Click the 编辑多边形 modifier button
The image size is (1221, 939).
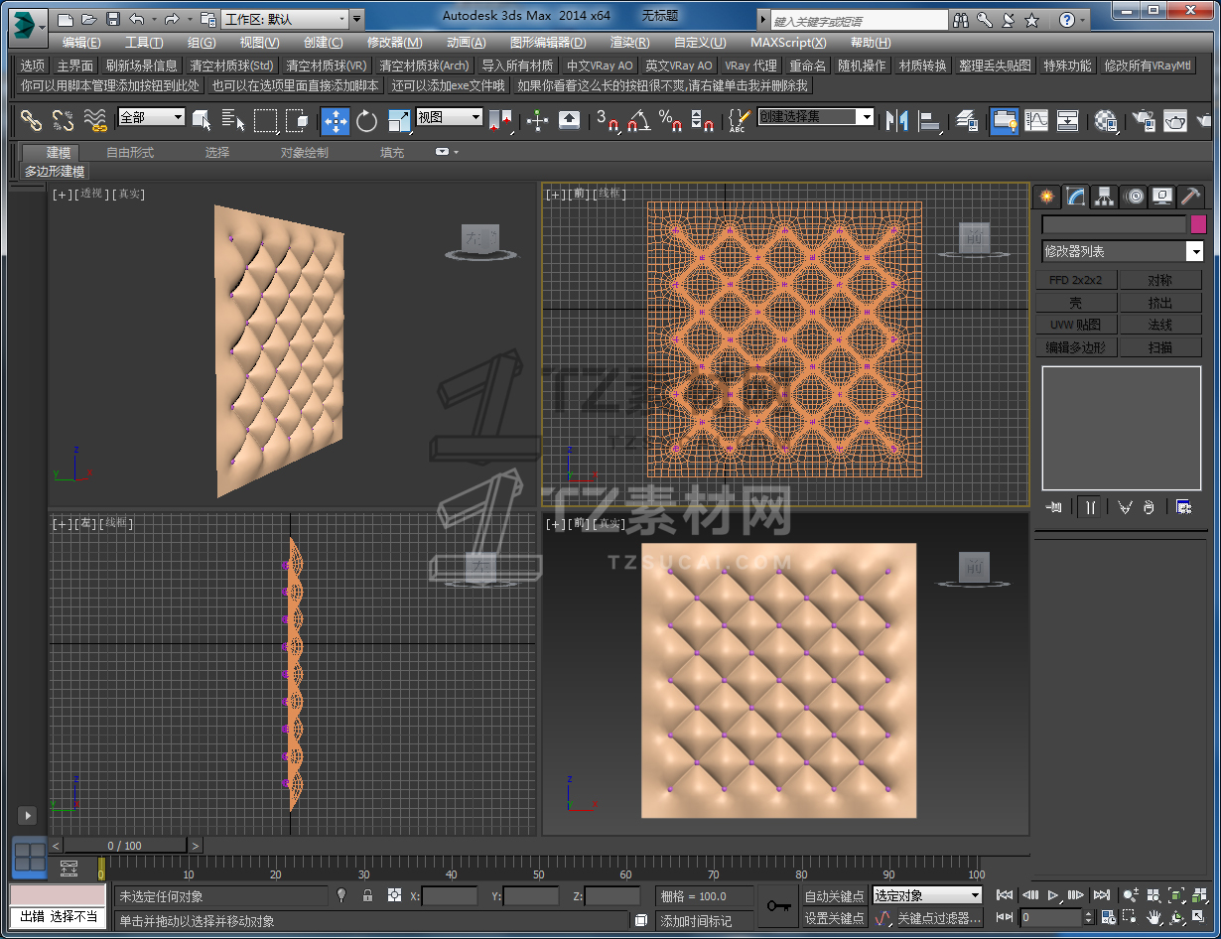click(x=1077, y=347)
